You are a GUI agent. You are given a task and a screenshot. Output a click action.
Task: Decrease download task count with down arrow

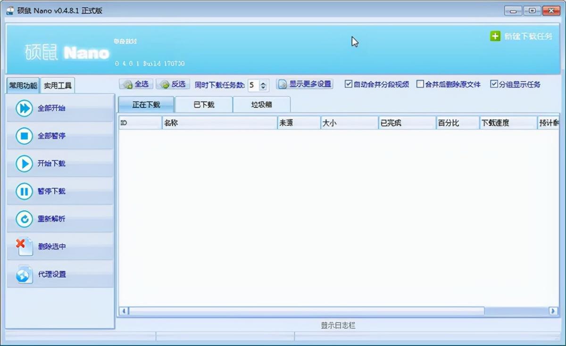264,88
